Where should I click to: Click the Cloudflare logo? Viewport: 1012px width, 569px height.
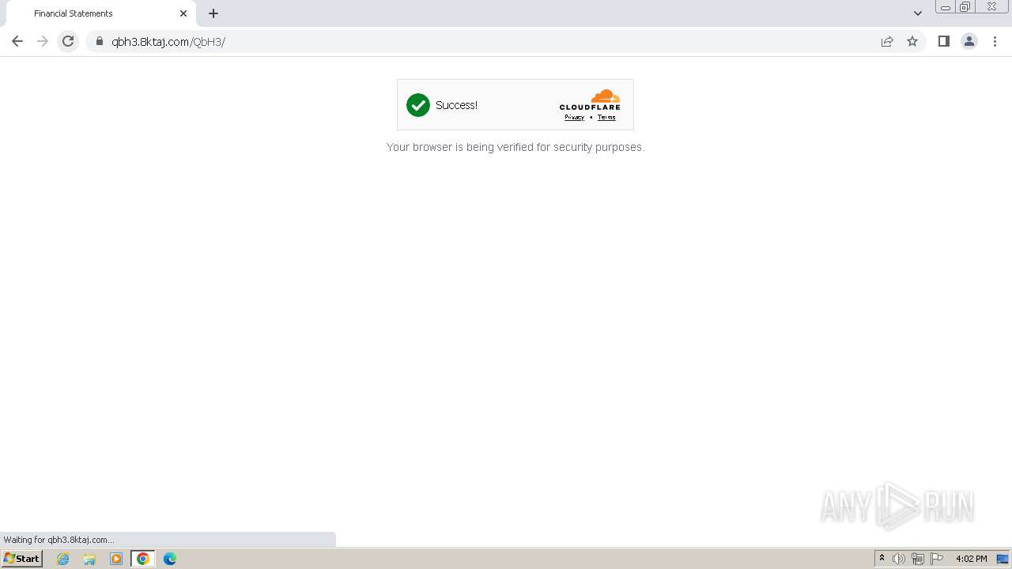[590, 100]
